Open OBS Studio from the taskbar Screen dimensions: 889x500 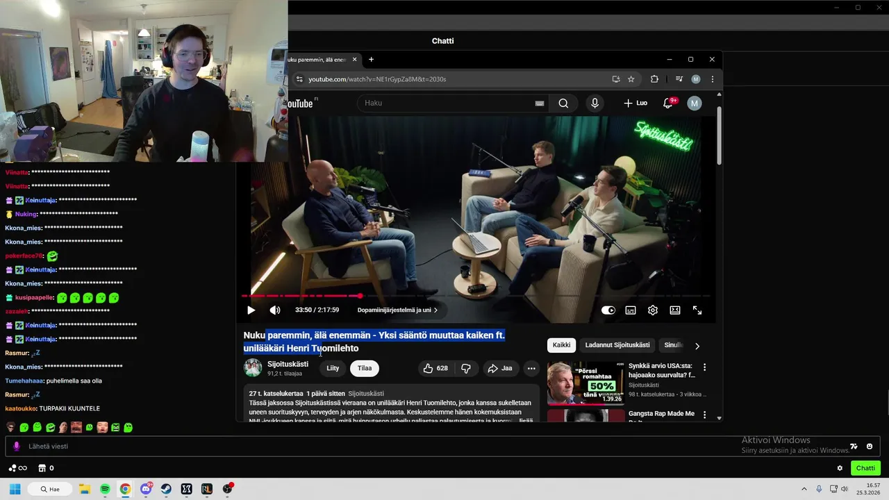pyautogui.click(x=227, y=489)
